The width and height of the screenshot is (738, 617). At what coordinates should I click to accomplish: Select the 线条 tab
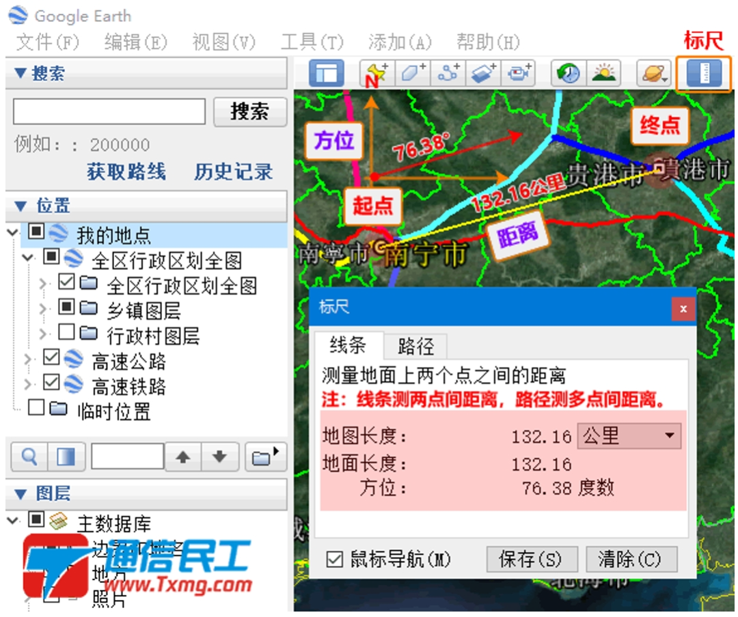point(348,346)
